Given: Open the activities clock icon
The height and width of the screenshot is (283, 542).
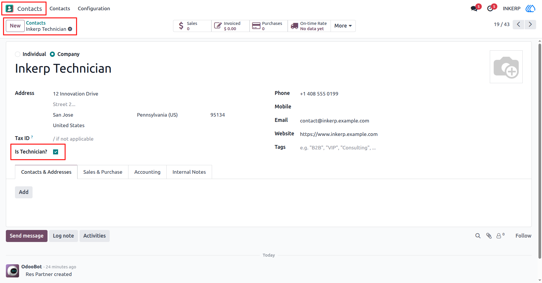Looking at the screenshot, I should (x=490, y=8).
